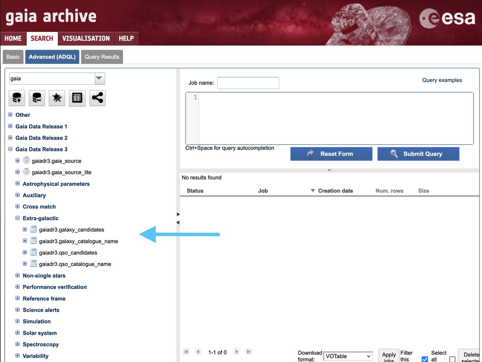Collapse Gaia Data Release 3 node
The width and height of the screenshot is (482, 362).
click(x=10, y=149)
